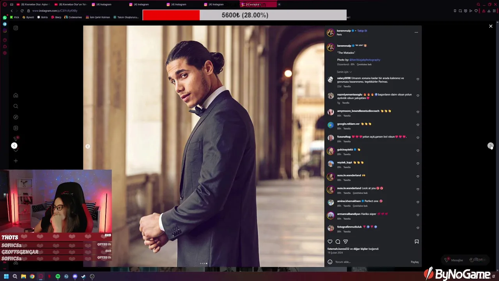Open Steam from taskbar
The image size is (499, 281).
tap(83, 276)
